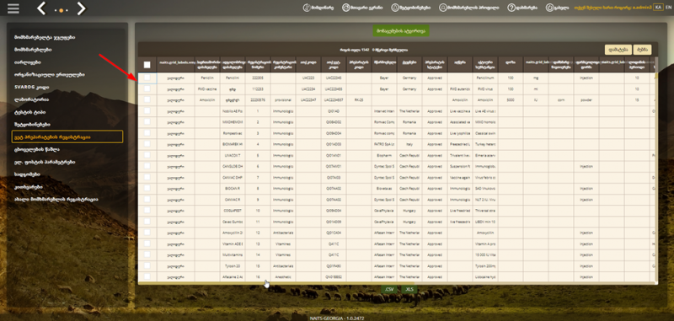This screenshot has height=321, width=674.
Task: Tick the checkbox for the CANGLOB row
Action: [147, 166]
